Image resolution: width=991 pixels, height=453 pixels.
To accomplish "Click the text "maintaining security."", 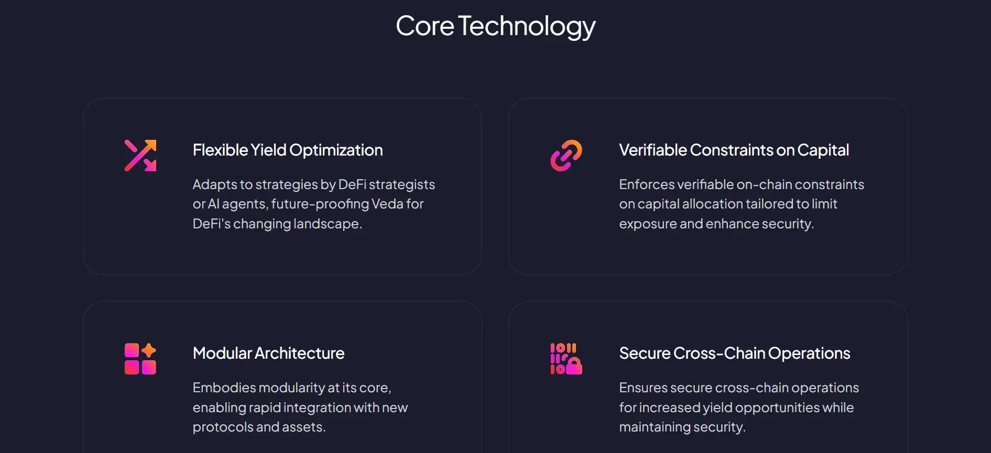I will (682, 427).
